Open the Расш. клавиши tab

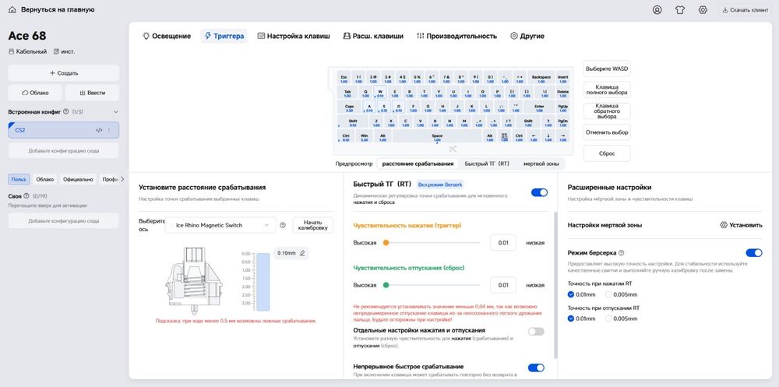click(x=373, y=36)
